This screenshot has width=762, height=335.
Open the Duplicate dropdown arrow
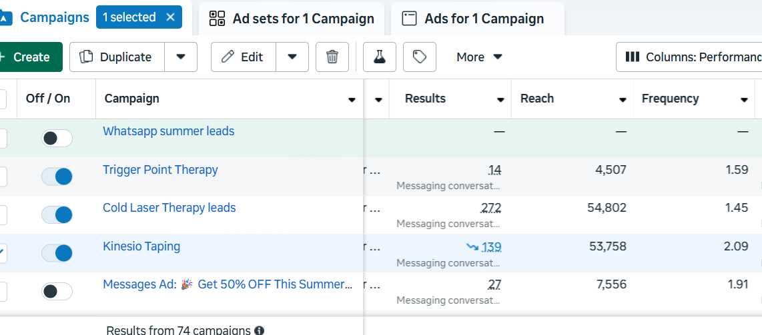pos(181,57)
